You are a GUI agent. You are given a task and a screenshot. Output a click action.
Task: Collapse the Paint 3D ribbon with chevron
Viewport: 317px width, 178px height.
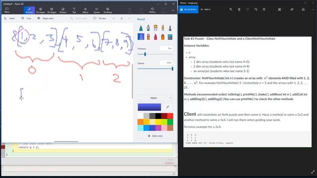(x=173, y=10)
